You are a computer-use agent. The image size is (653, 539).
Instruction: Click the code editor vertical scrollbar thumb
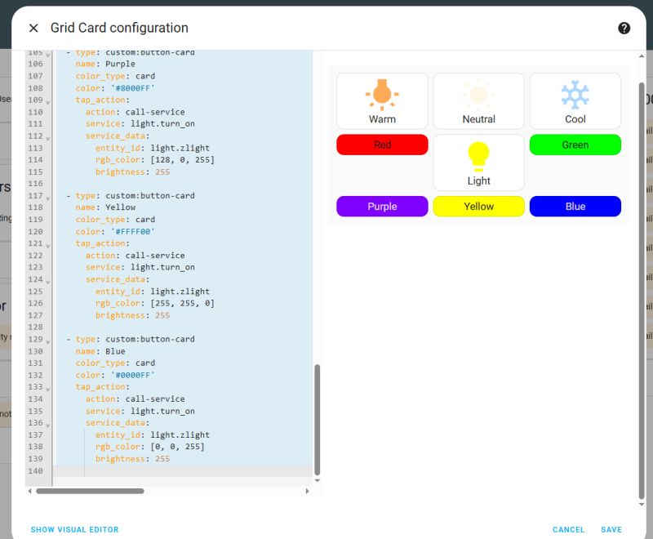[x=317, y=420]
